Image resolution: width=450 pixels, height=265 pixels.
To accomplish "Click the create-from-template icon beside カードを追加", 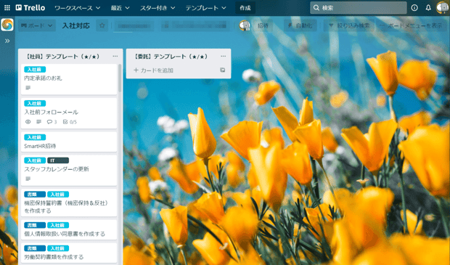I will pos(222,70).
